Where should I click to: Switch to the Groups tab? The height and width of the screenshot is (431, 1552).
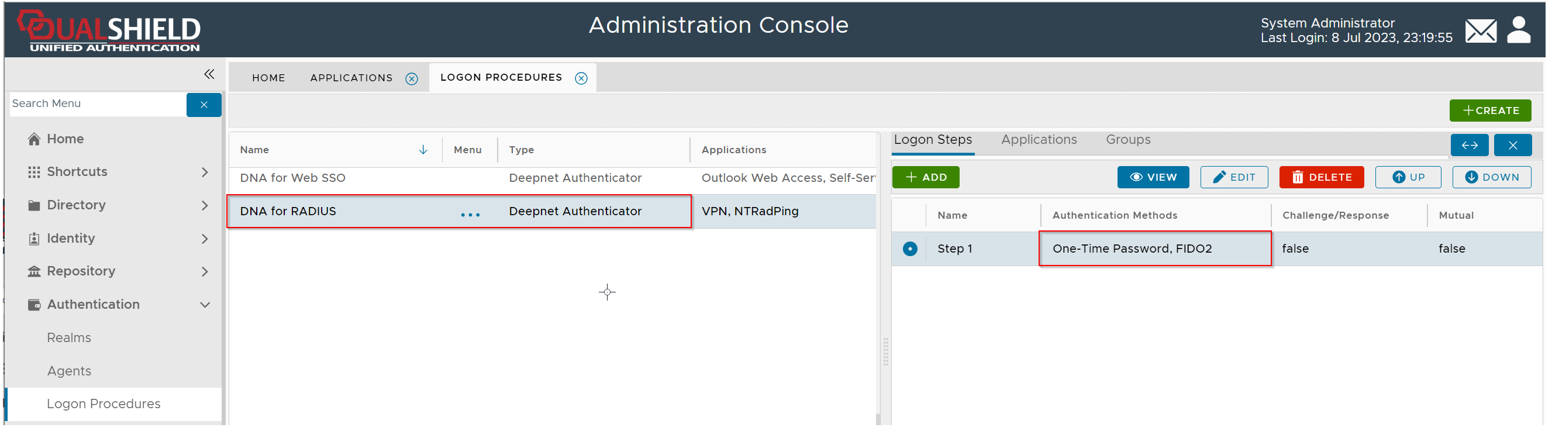(x=1128, y=140)
